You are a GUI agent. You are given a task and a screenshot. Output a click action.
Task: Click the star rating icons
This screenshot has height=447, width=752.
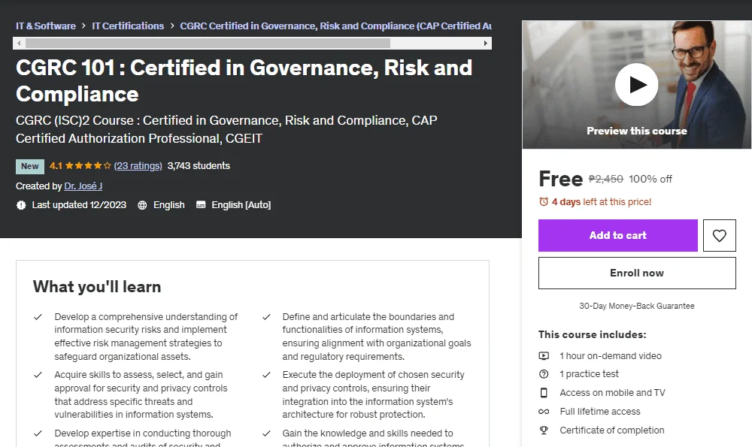coord(88,166)
